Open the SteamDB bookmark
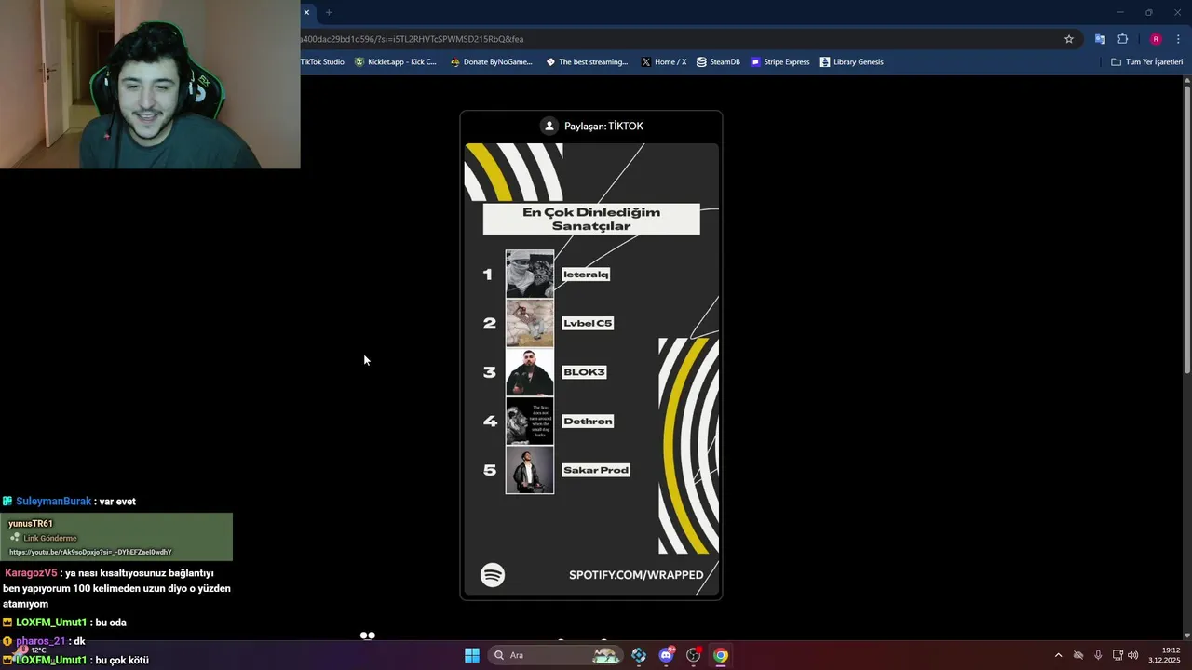This screenshot has height=670, width=1192. tap(718, 62)
